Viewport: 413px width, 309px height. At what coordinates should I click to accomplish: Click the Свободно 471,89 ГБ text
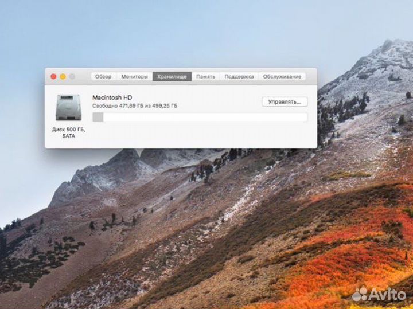(118, 106)
